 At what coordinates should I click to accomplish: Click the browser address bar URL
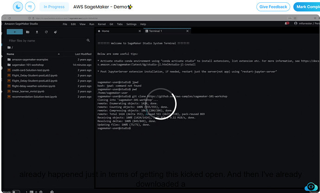[66, 18]
